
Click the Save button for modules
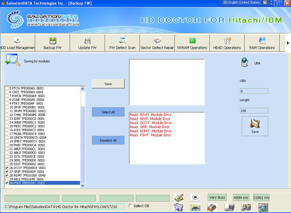coord(108,84)
